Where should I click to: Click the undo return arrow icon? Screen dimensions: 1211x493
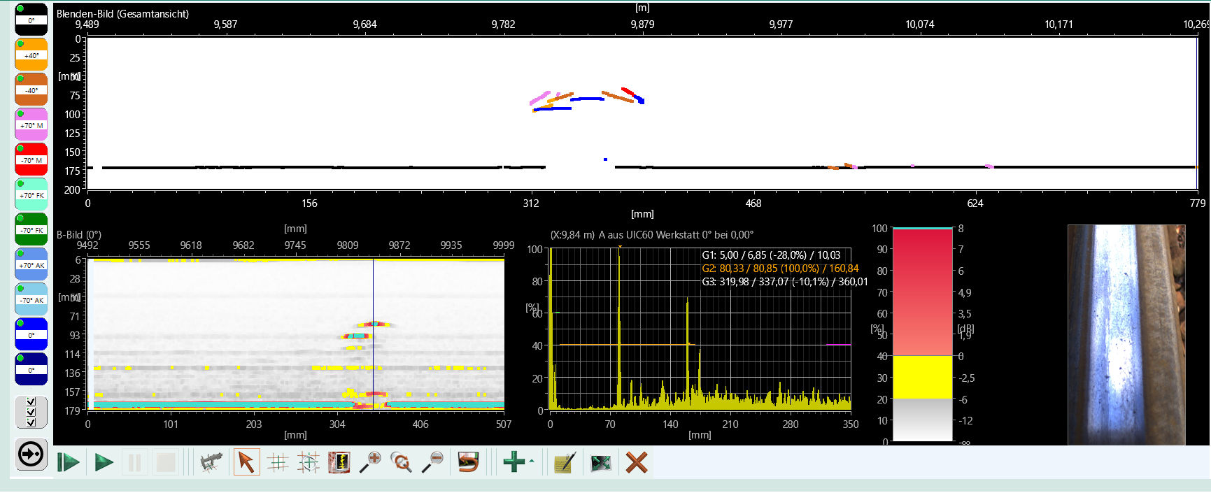[468, 462]
